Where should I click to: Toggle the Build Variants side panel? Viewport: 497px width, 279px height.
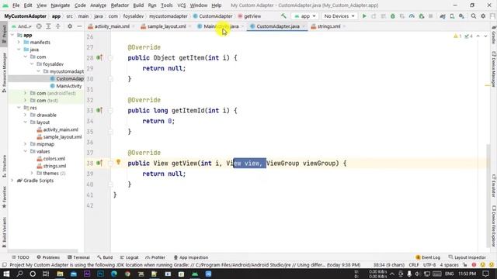4,232
